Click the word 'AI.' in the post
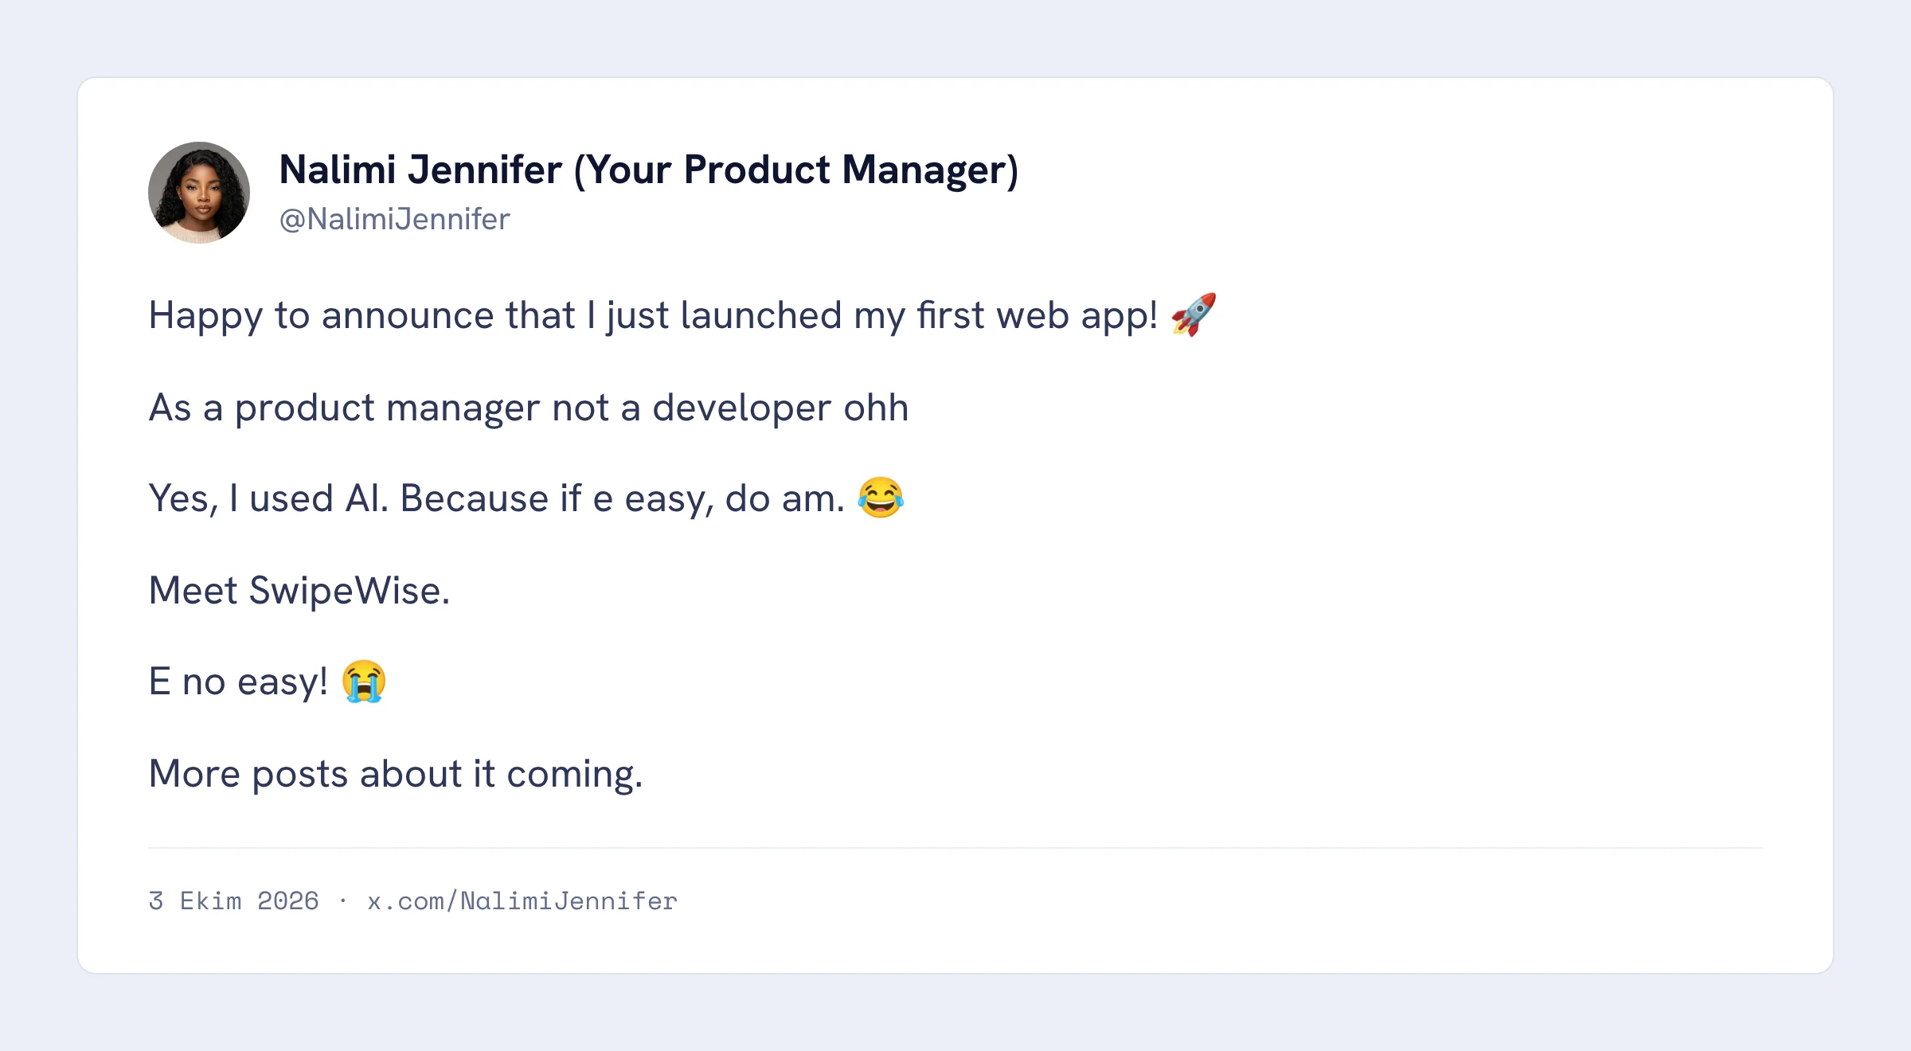 366,498
